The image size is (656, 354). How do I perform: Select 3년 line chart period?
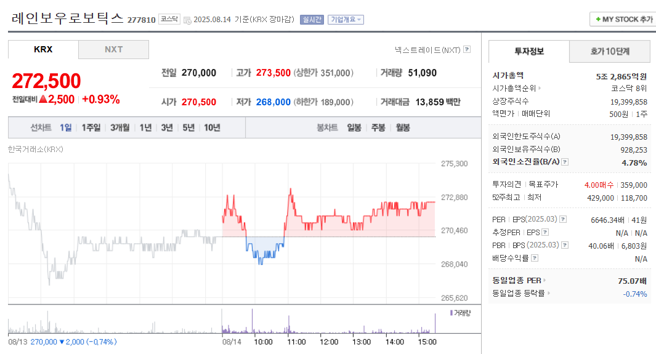pos(166,127)
